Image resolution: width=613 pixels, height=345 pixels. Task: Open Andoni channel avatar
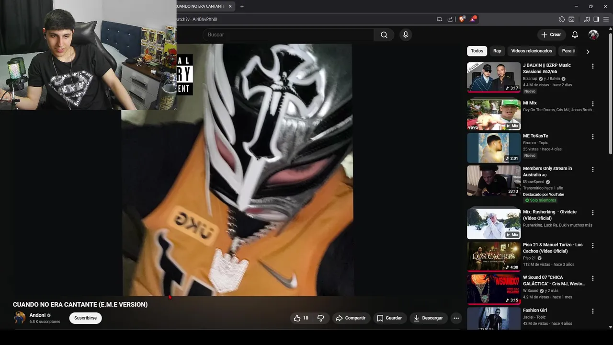tap(20, 318)
